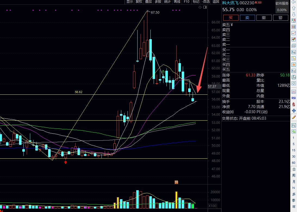Click the 科大讯飞 stock name
The image size is (297, 212).
[x=230, y=3]
